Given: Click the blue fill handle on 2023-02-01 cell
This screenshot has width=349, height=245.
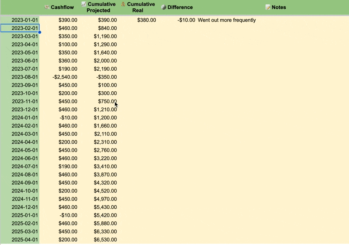Looking at the screenshot, I should pyautogui.click(x=40, y=32).
